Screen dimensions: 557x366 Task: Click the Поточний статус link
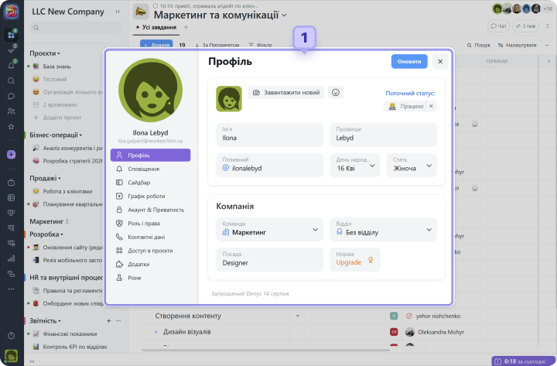tap(410, 93)
